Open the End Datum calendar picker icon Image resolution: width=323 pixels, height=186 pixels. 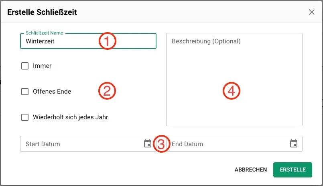(x=294, y=144)
